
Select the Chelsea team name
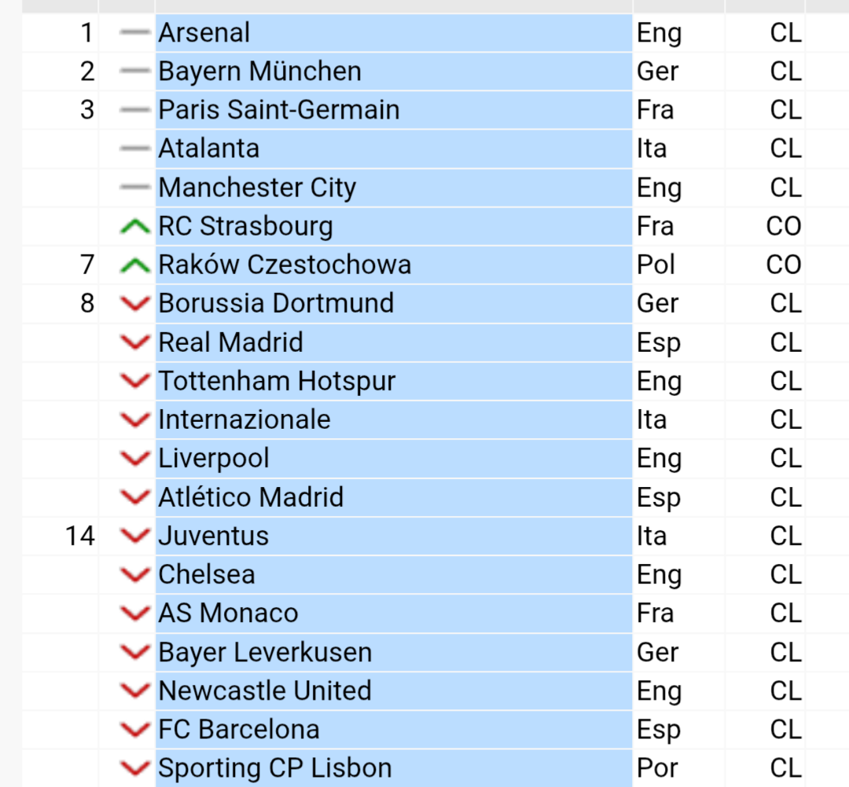[207, 574]
